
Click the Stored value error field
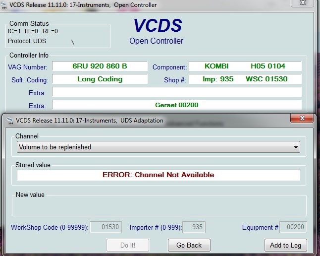[x=158, y=175]
